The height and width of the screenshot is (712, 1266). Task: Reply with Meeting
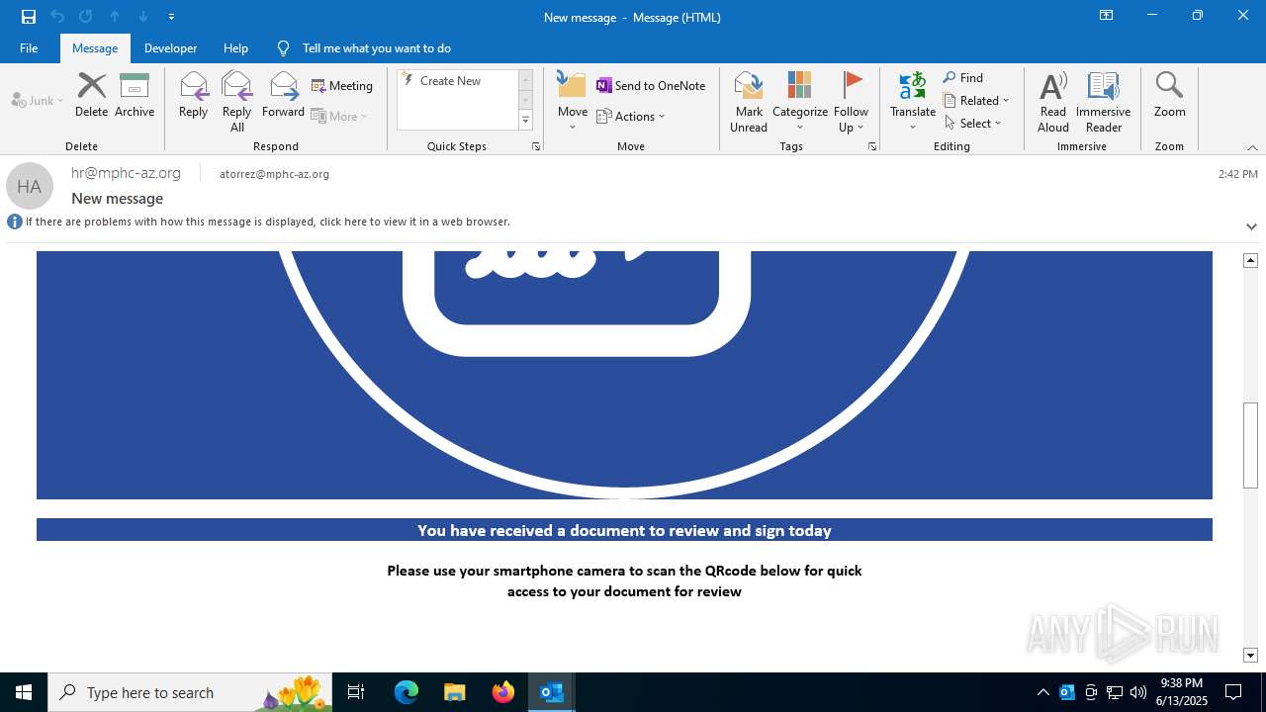[342, 86]
